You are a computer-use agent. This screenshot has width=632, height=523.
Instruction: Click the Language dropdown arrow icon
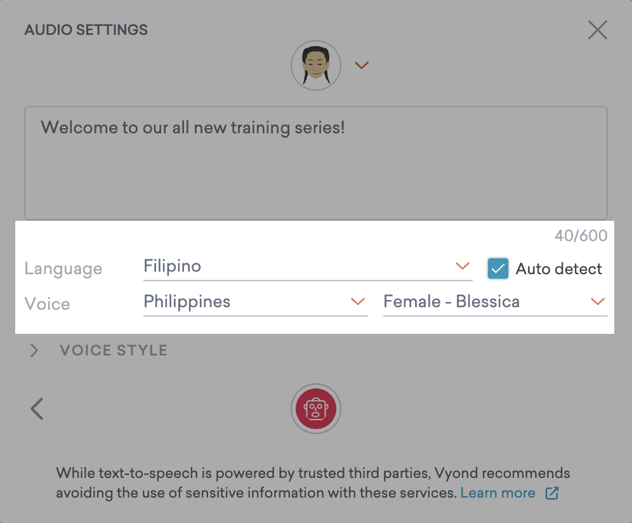(x=462, y=267)
